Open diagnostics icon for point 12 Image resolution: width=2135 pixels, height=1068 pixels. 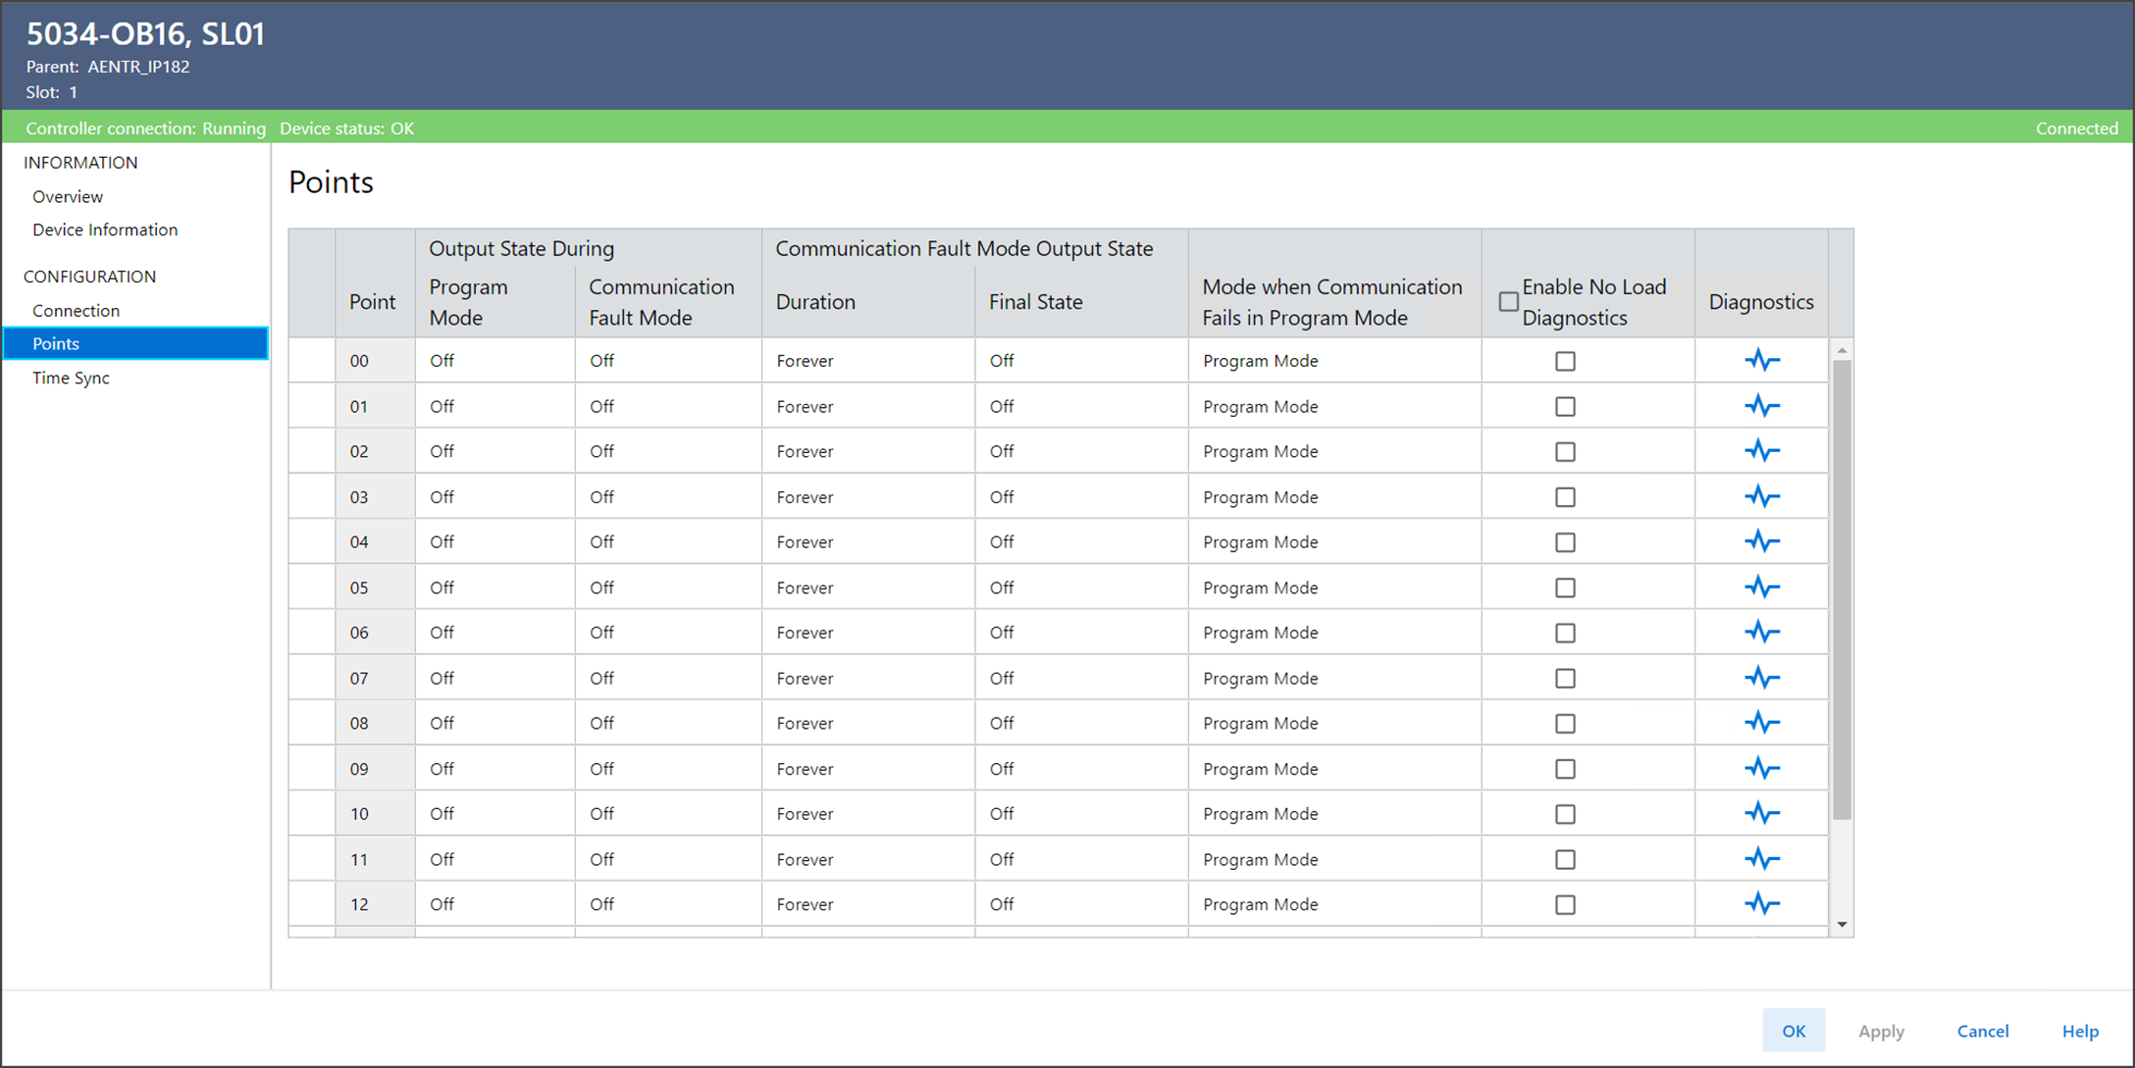coord(1761,904)
